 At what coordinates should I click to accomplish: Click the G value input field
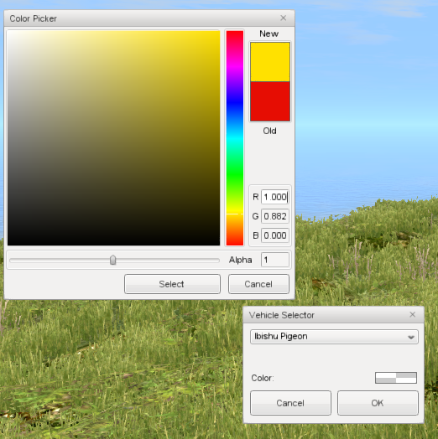pos(275,216)
